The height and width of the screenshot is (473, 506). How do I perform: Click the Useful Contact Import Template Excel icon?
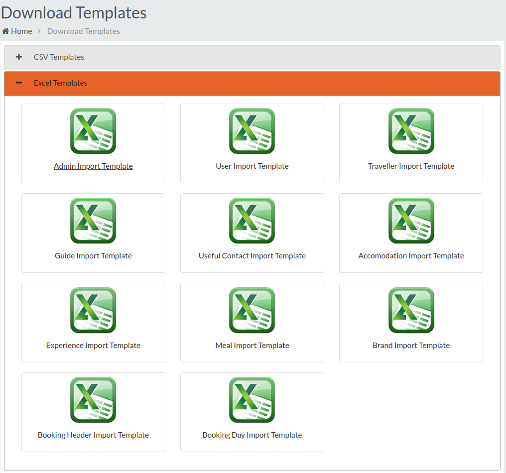point(252,221)
